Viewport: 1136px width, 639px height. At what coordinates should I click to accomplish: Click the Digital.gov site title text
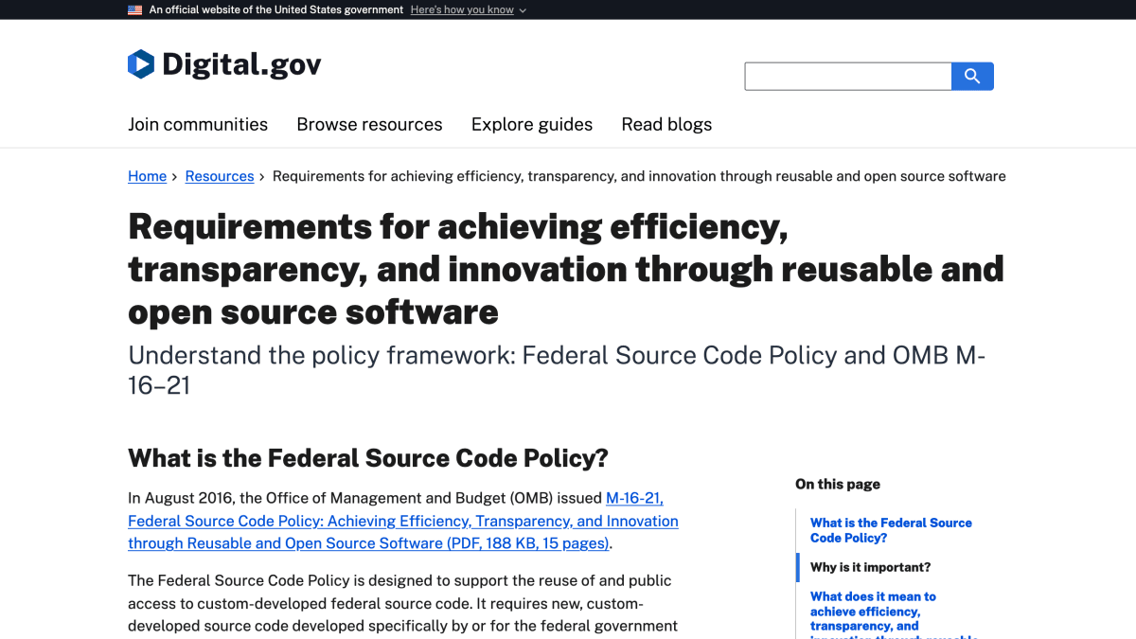[241, 64]
